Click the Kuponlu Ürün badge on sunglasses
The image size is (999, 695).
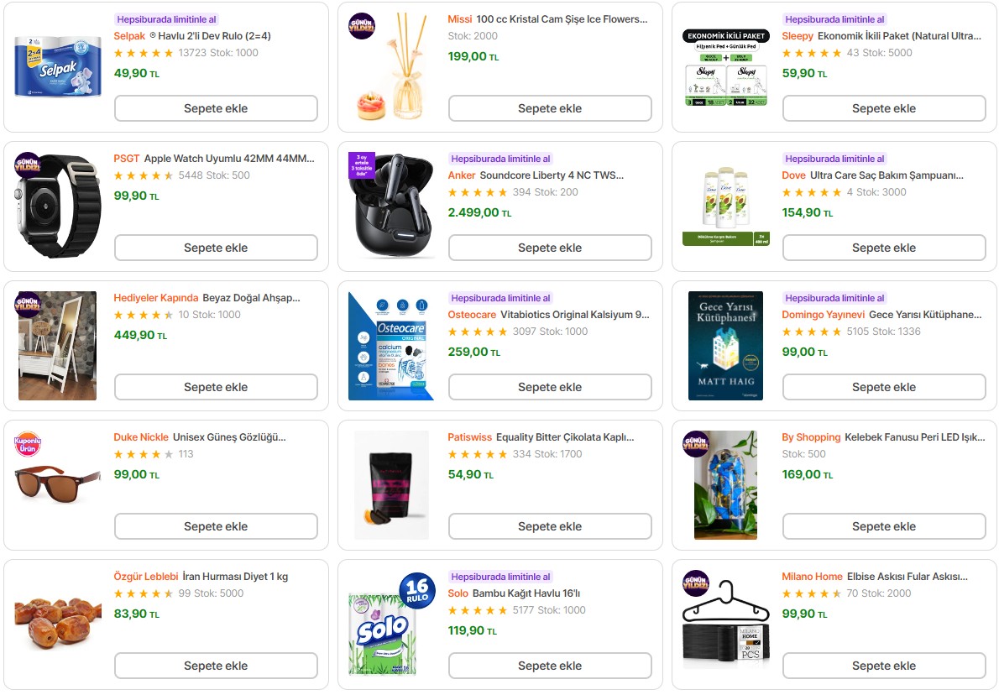(x=28, y=444)
